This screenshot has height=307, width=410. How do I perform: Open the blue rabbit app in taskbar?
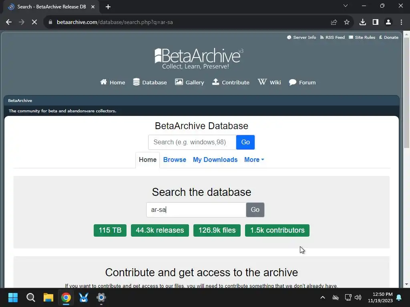(x=84, y=297)
